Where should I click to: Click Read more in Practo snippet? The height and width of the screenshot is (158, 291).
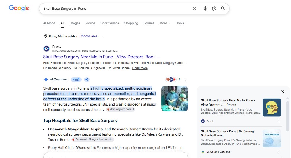(x=140, y=68)
